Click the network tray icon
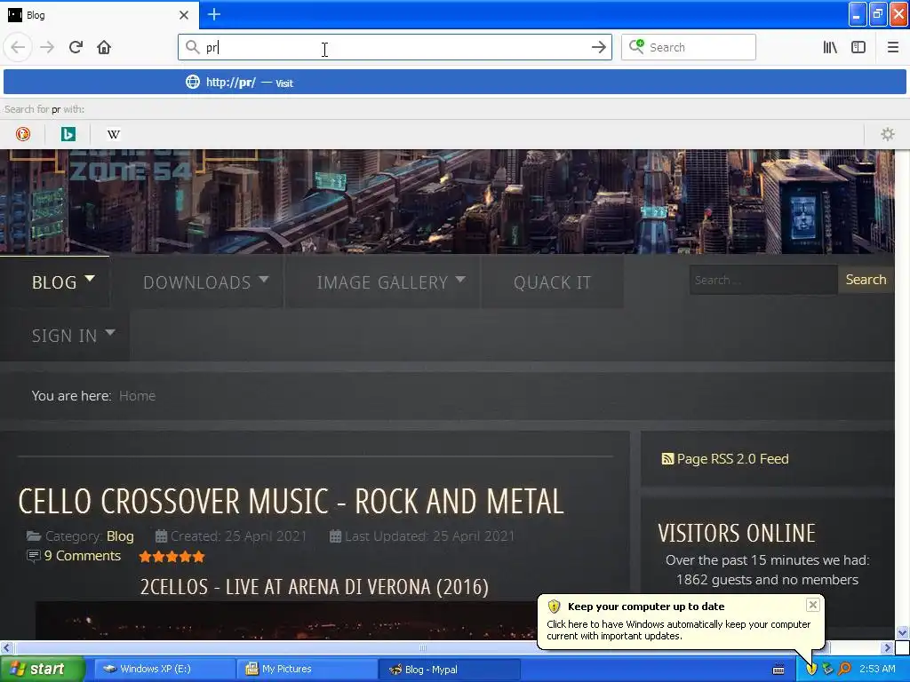 click(827, 669)
